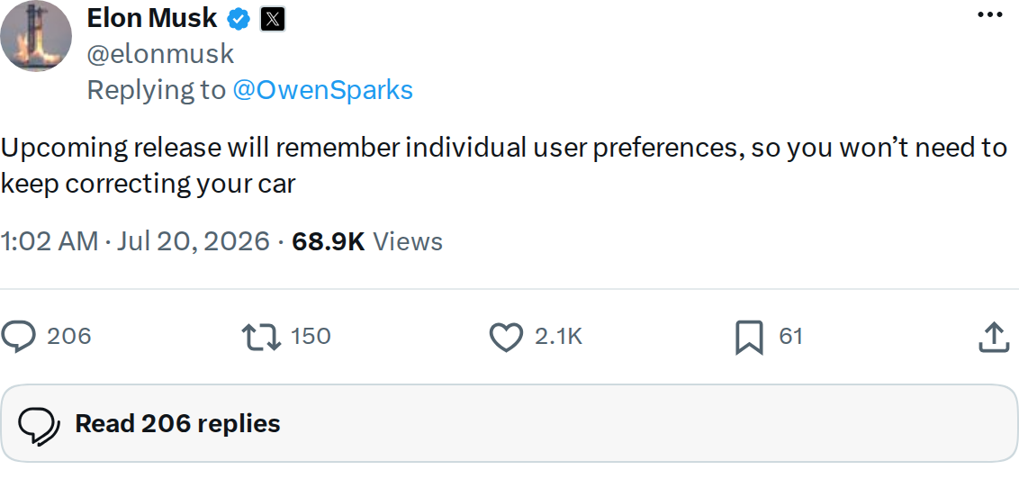Open the three-dot more options menu

[990, 14]
